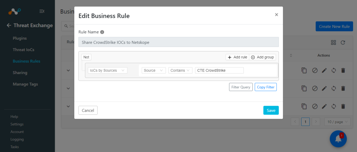Screen dimensions: 357x152
Task: Copy icon in the third rule row
Action: coord(304,106)
